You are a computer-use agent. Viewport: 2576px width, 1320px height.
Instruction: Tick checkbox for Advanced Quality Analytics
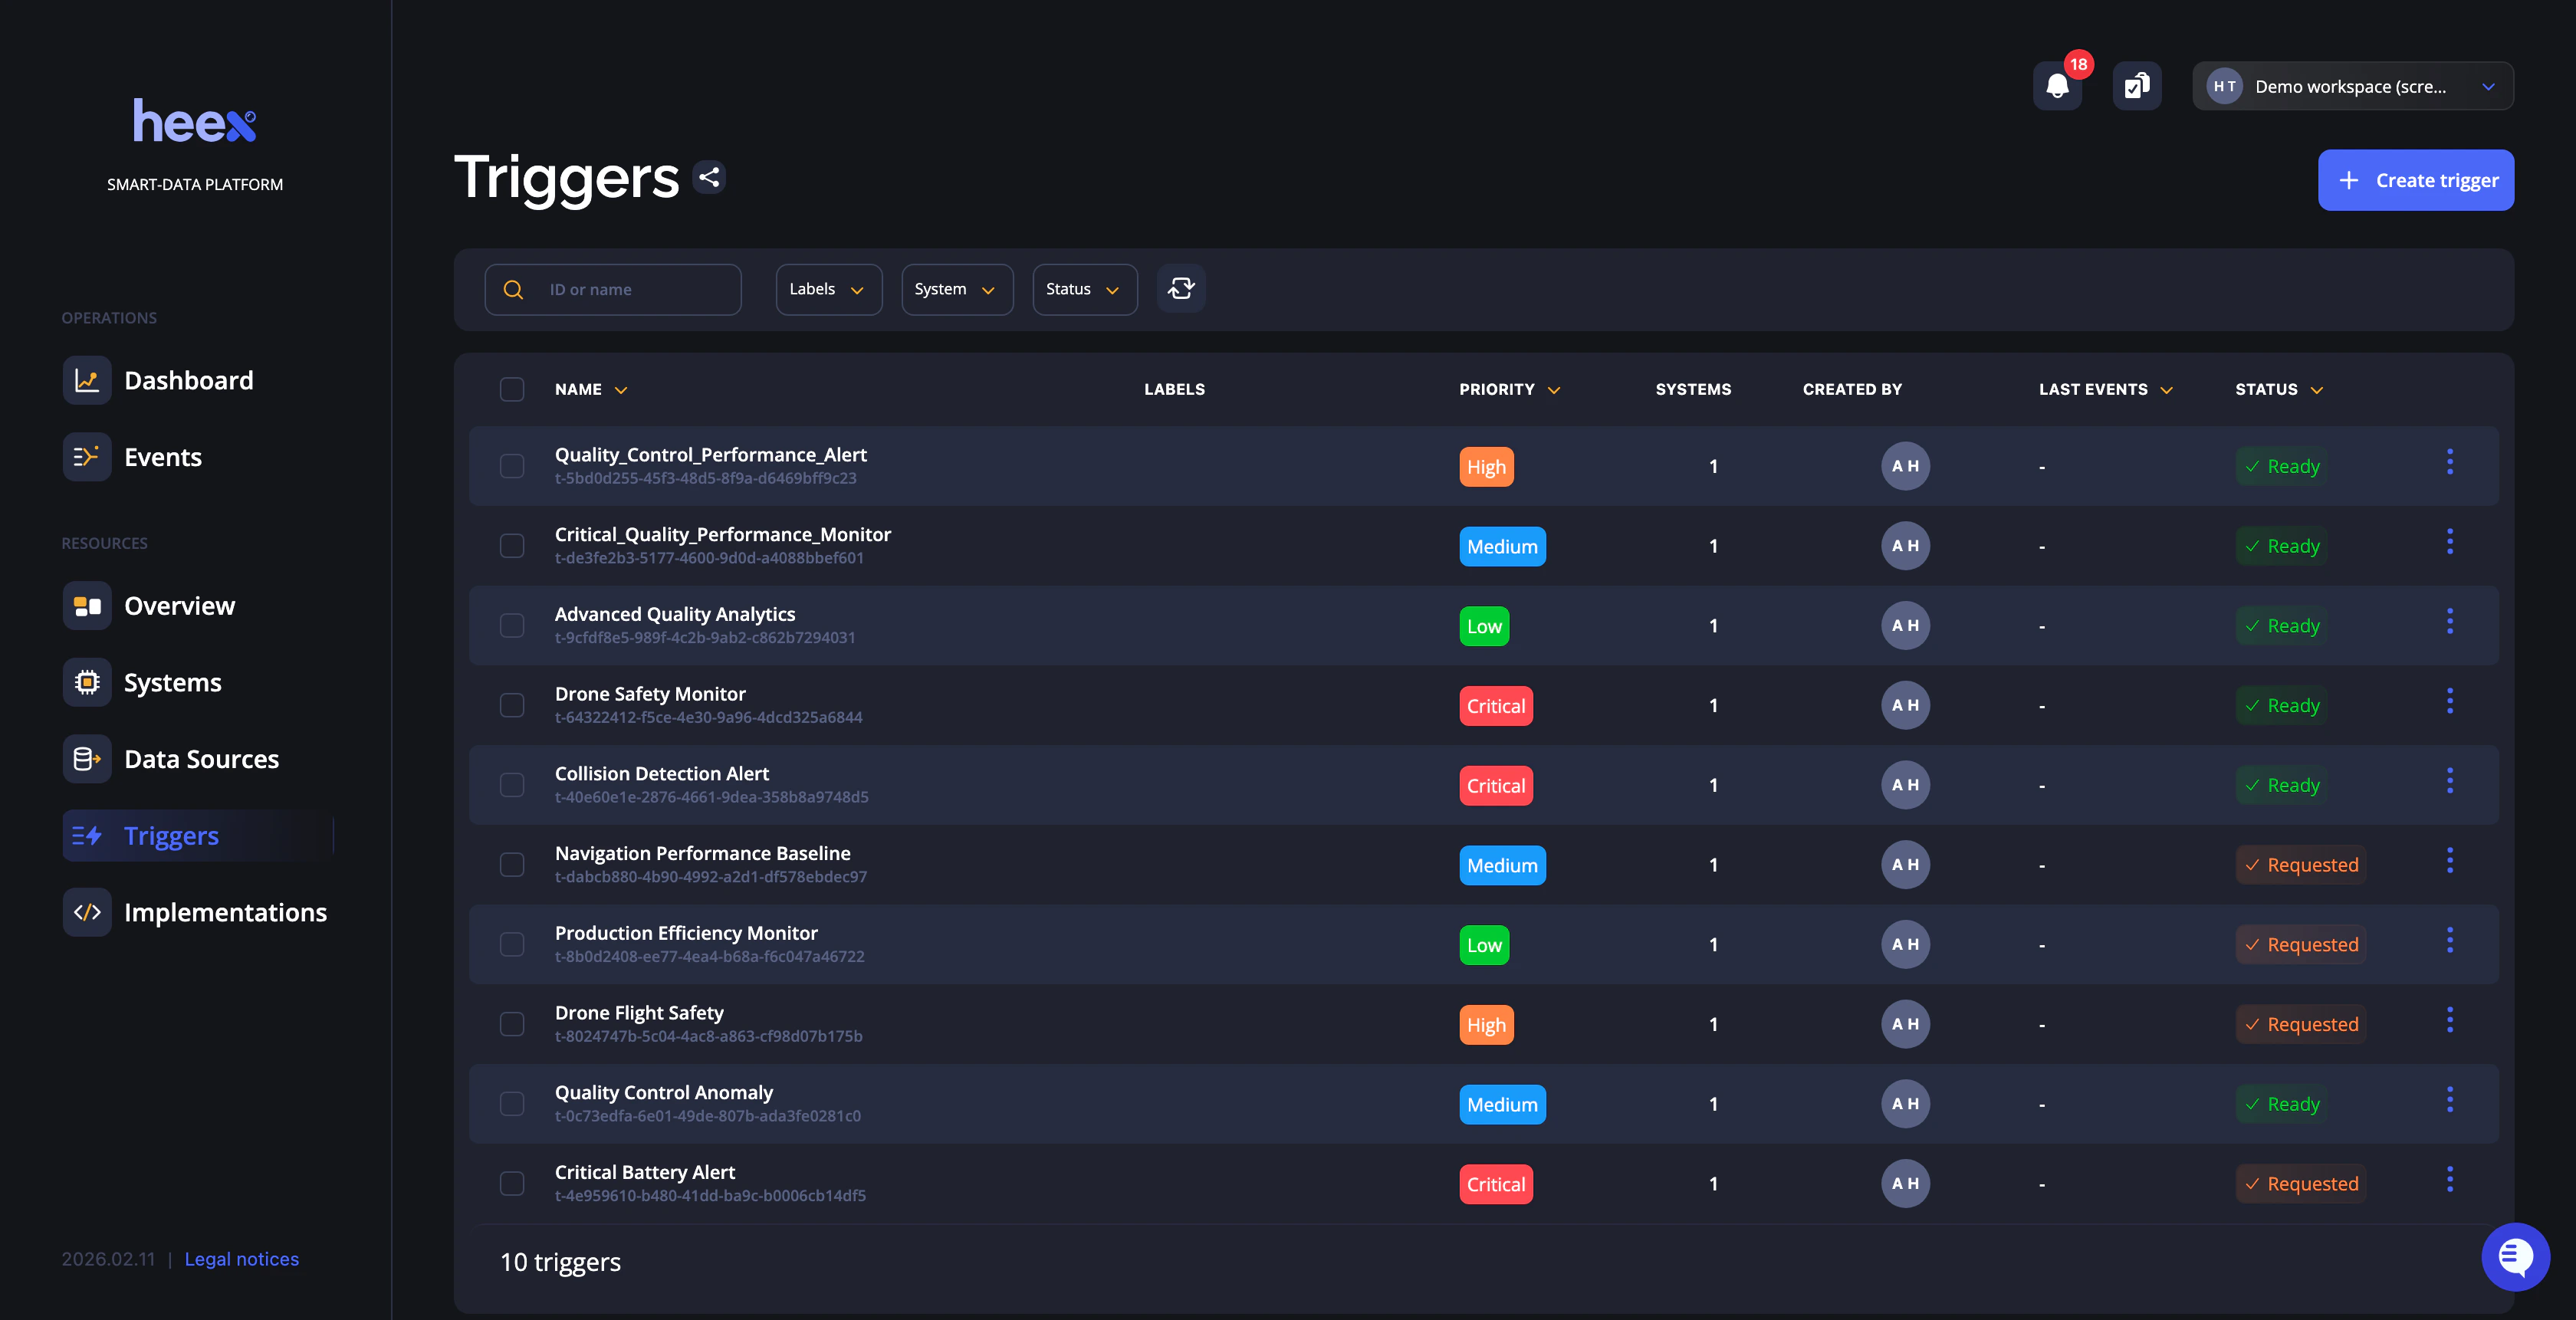512,626
